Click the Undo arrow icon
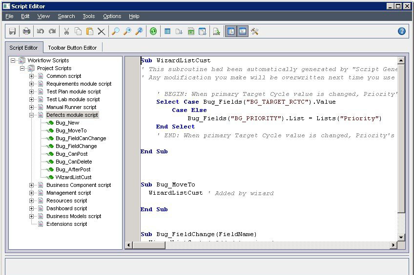 tap(41, 31)
